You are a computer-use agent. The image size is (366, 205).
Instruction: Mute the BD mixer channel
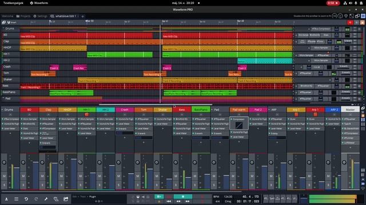[x=23, y=176]
